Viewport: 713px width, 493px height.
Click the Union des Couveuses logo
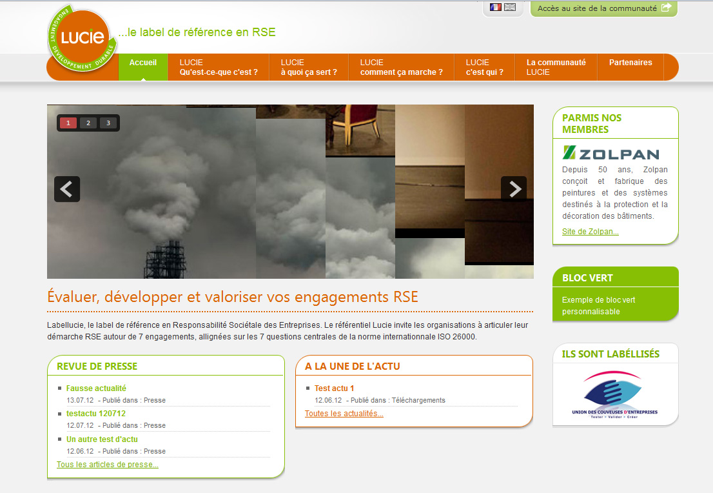click(x=615, y=395)
